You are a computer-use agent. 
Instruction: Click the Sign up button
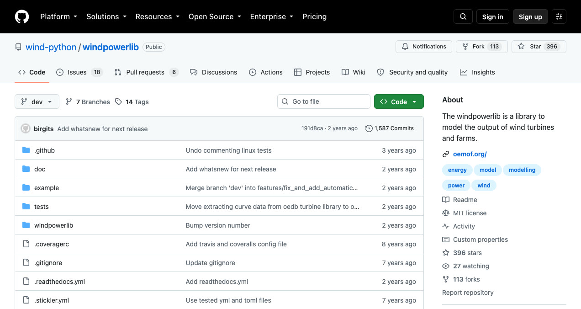click(530, 16)
